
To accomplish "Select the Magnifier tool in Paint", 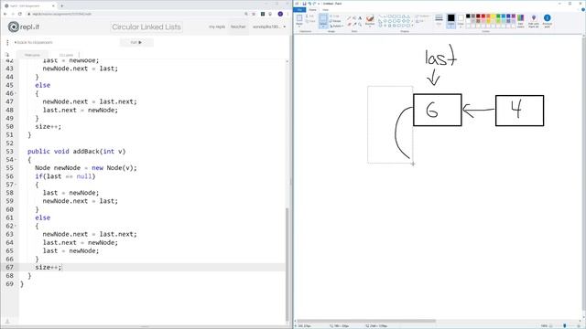I will tap(360, 25).
